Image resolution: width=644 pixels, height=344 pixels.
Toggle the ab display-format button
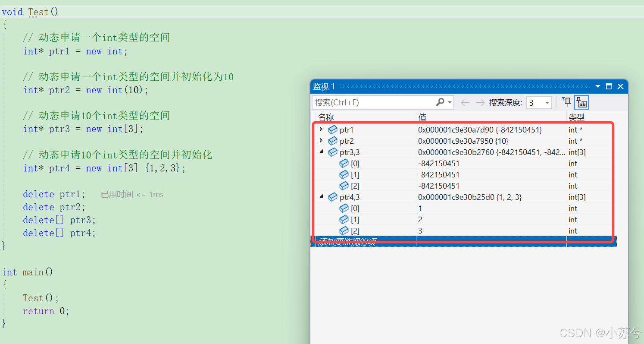[581, 102]
